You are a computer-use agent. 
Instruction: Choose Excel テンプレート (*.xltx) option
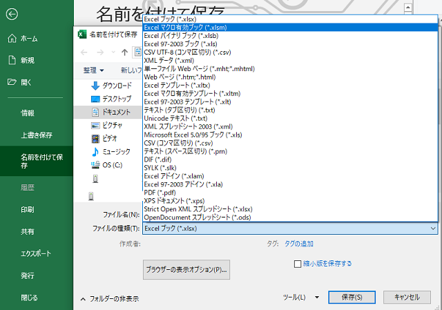coord(290,86)
